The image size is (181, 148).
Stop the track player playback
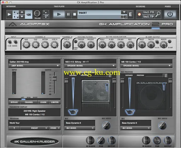pyautogui.click(x=75, y=14)
